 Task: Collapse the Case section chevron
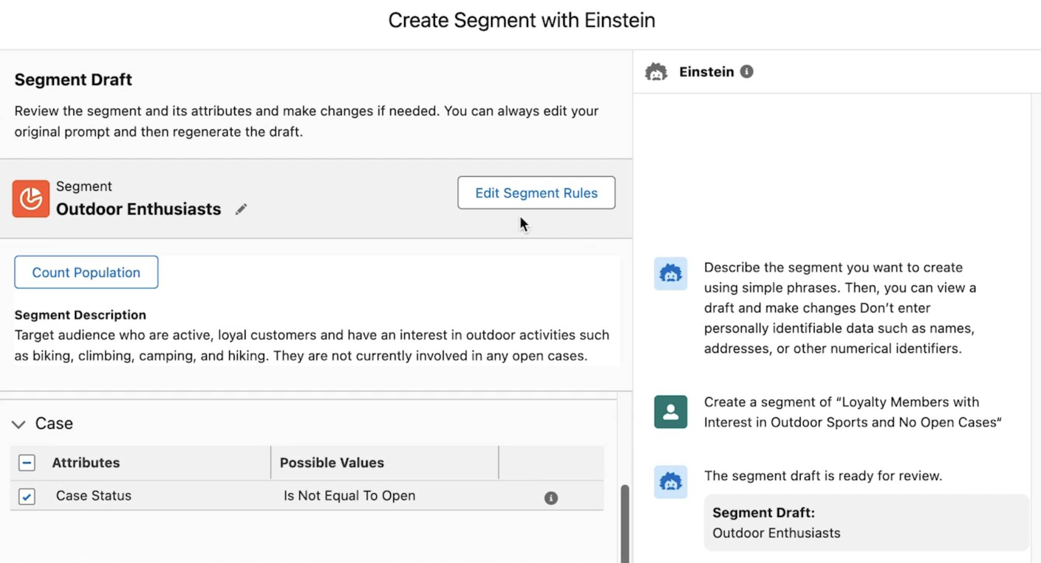[19, 424]
